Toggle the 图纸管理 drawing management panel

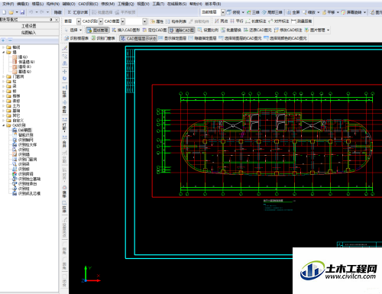coord(98,30)
